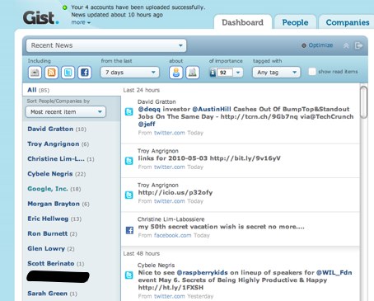This screenshot has height=301, width=374.
Task: Select Troy Angrignon in the people list
Action: [x=58, y=143]
